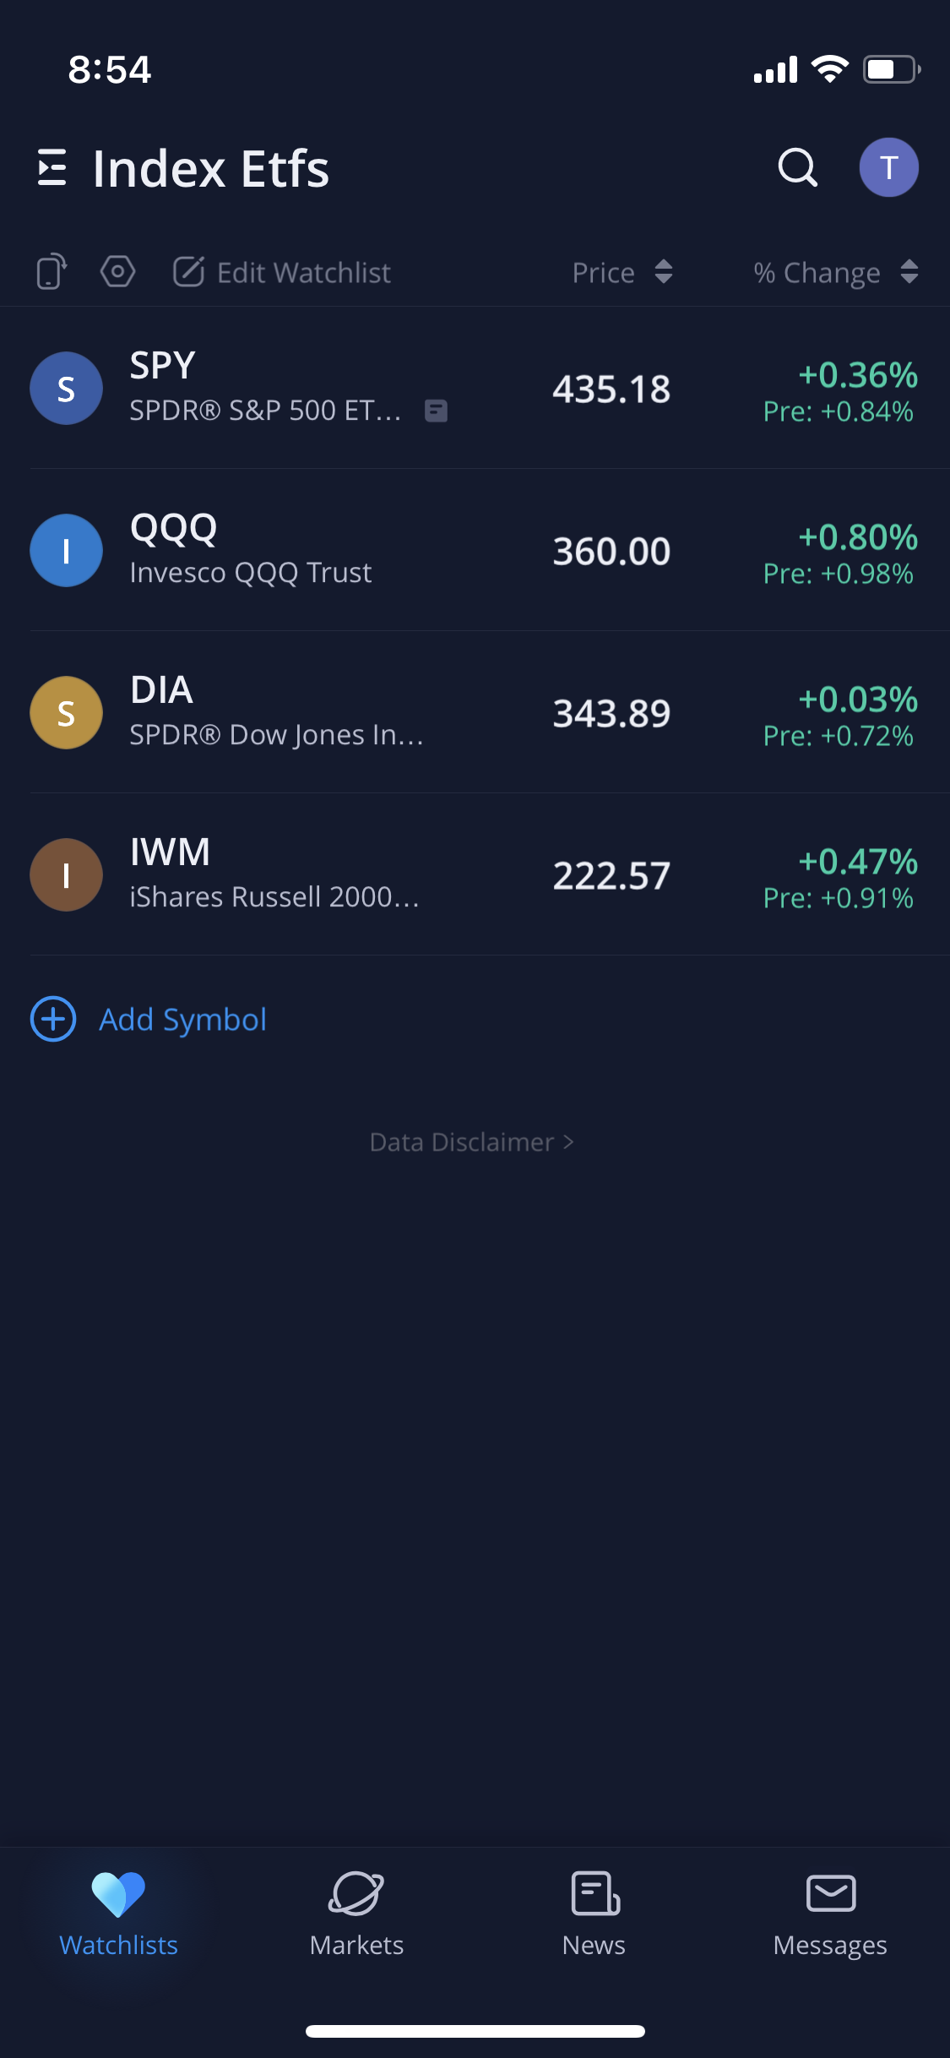Tap the Add Symbol plus icon
The width and height of the screenshot is (950, 2058).
point(53,1019)
